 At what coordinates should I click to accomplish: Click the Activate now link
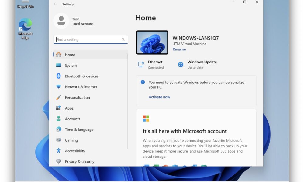159,97
